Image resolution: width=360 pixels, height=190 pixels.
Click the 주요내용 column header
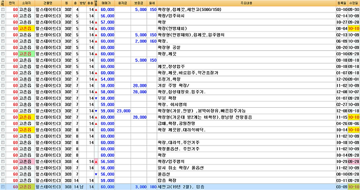coord(246,3)
